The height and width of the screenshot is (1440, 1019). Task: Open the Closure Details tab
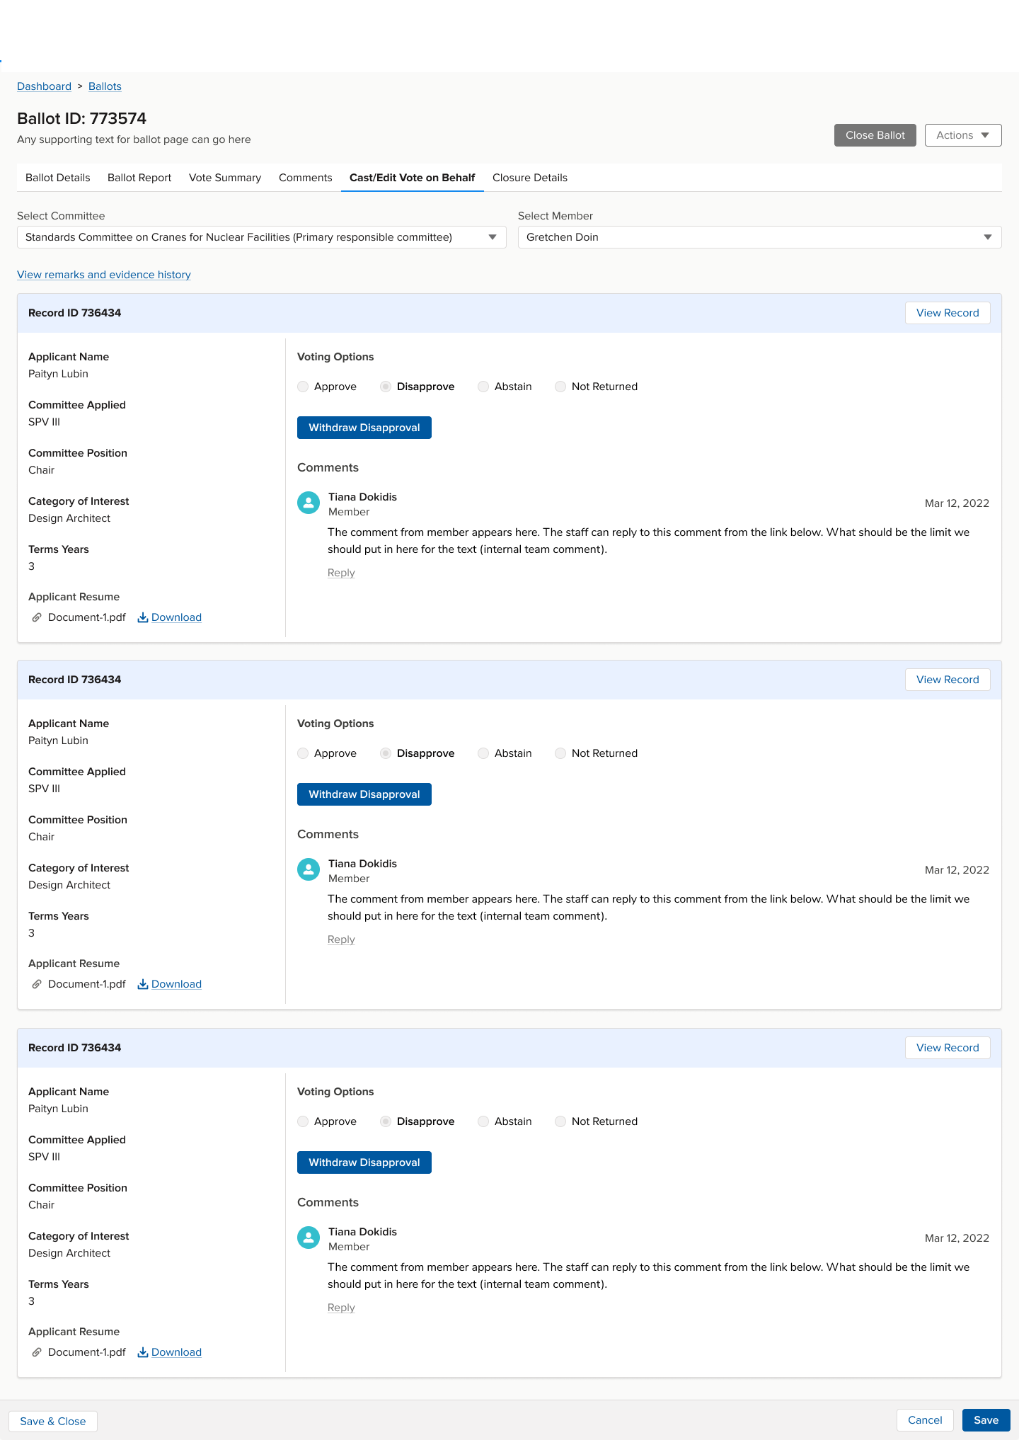pyautogui.click(x=529, y=178)
